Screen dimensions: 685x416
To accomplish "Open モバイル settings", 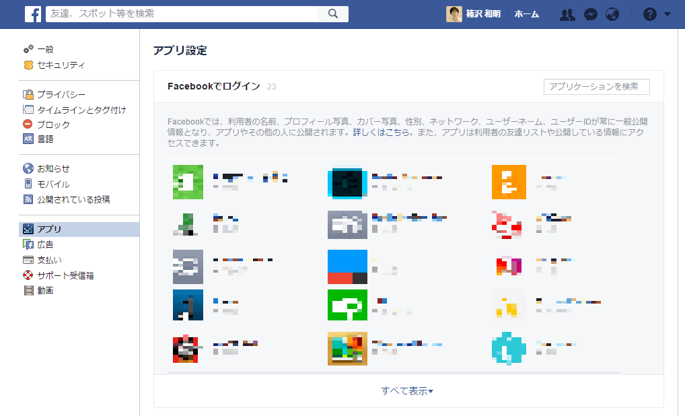I will click(x=53, y=184).
